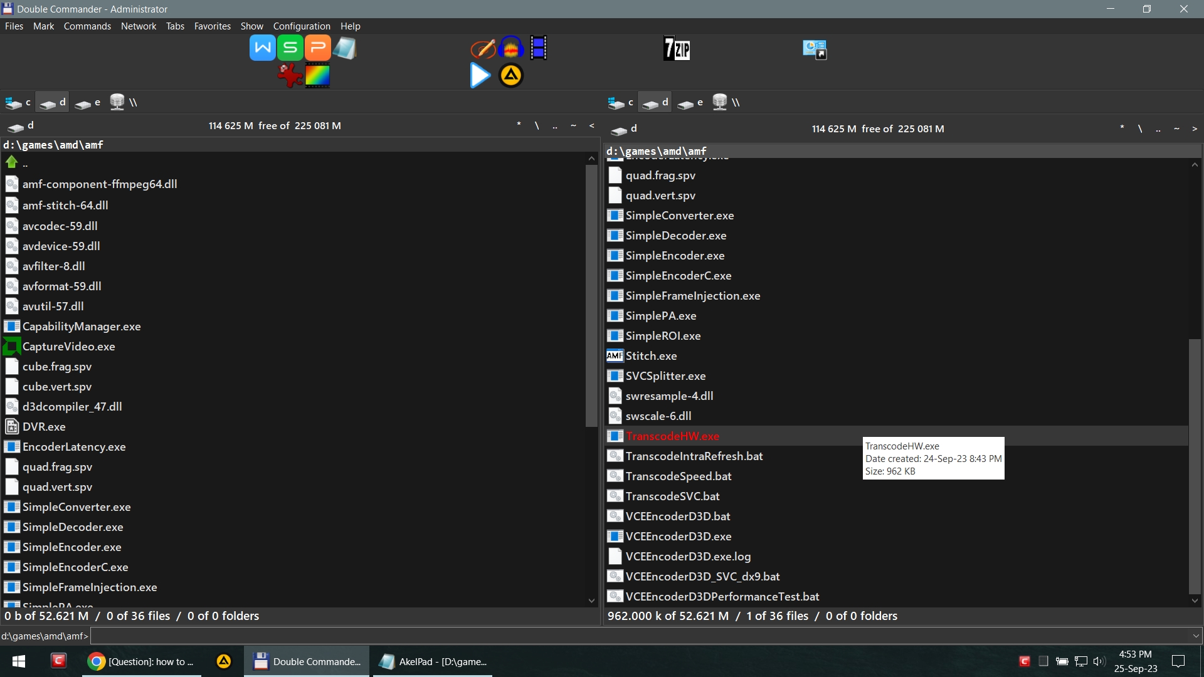Launch 7-Zip from the toolbar
1204x677 pixels.
tap(677, 49)
